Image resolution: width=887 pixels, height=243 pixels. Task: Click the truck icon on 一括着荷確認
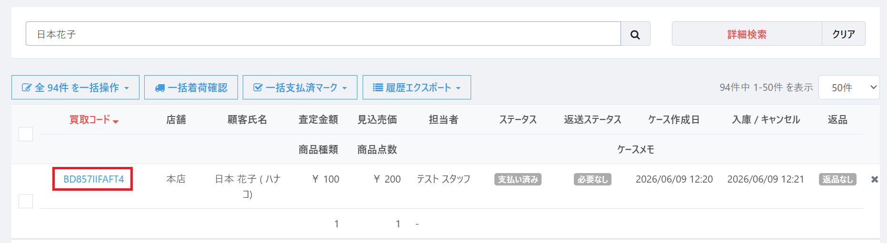pyautogui.click(x=160, y=88)
